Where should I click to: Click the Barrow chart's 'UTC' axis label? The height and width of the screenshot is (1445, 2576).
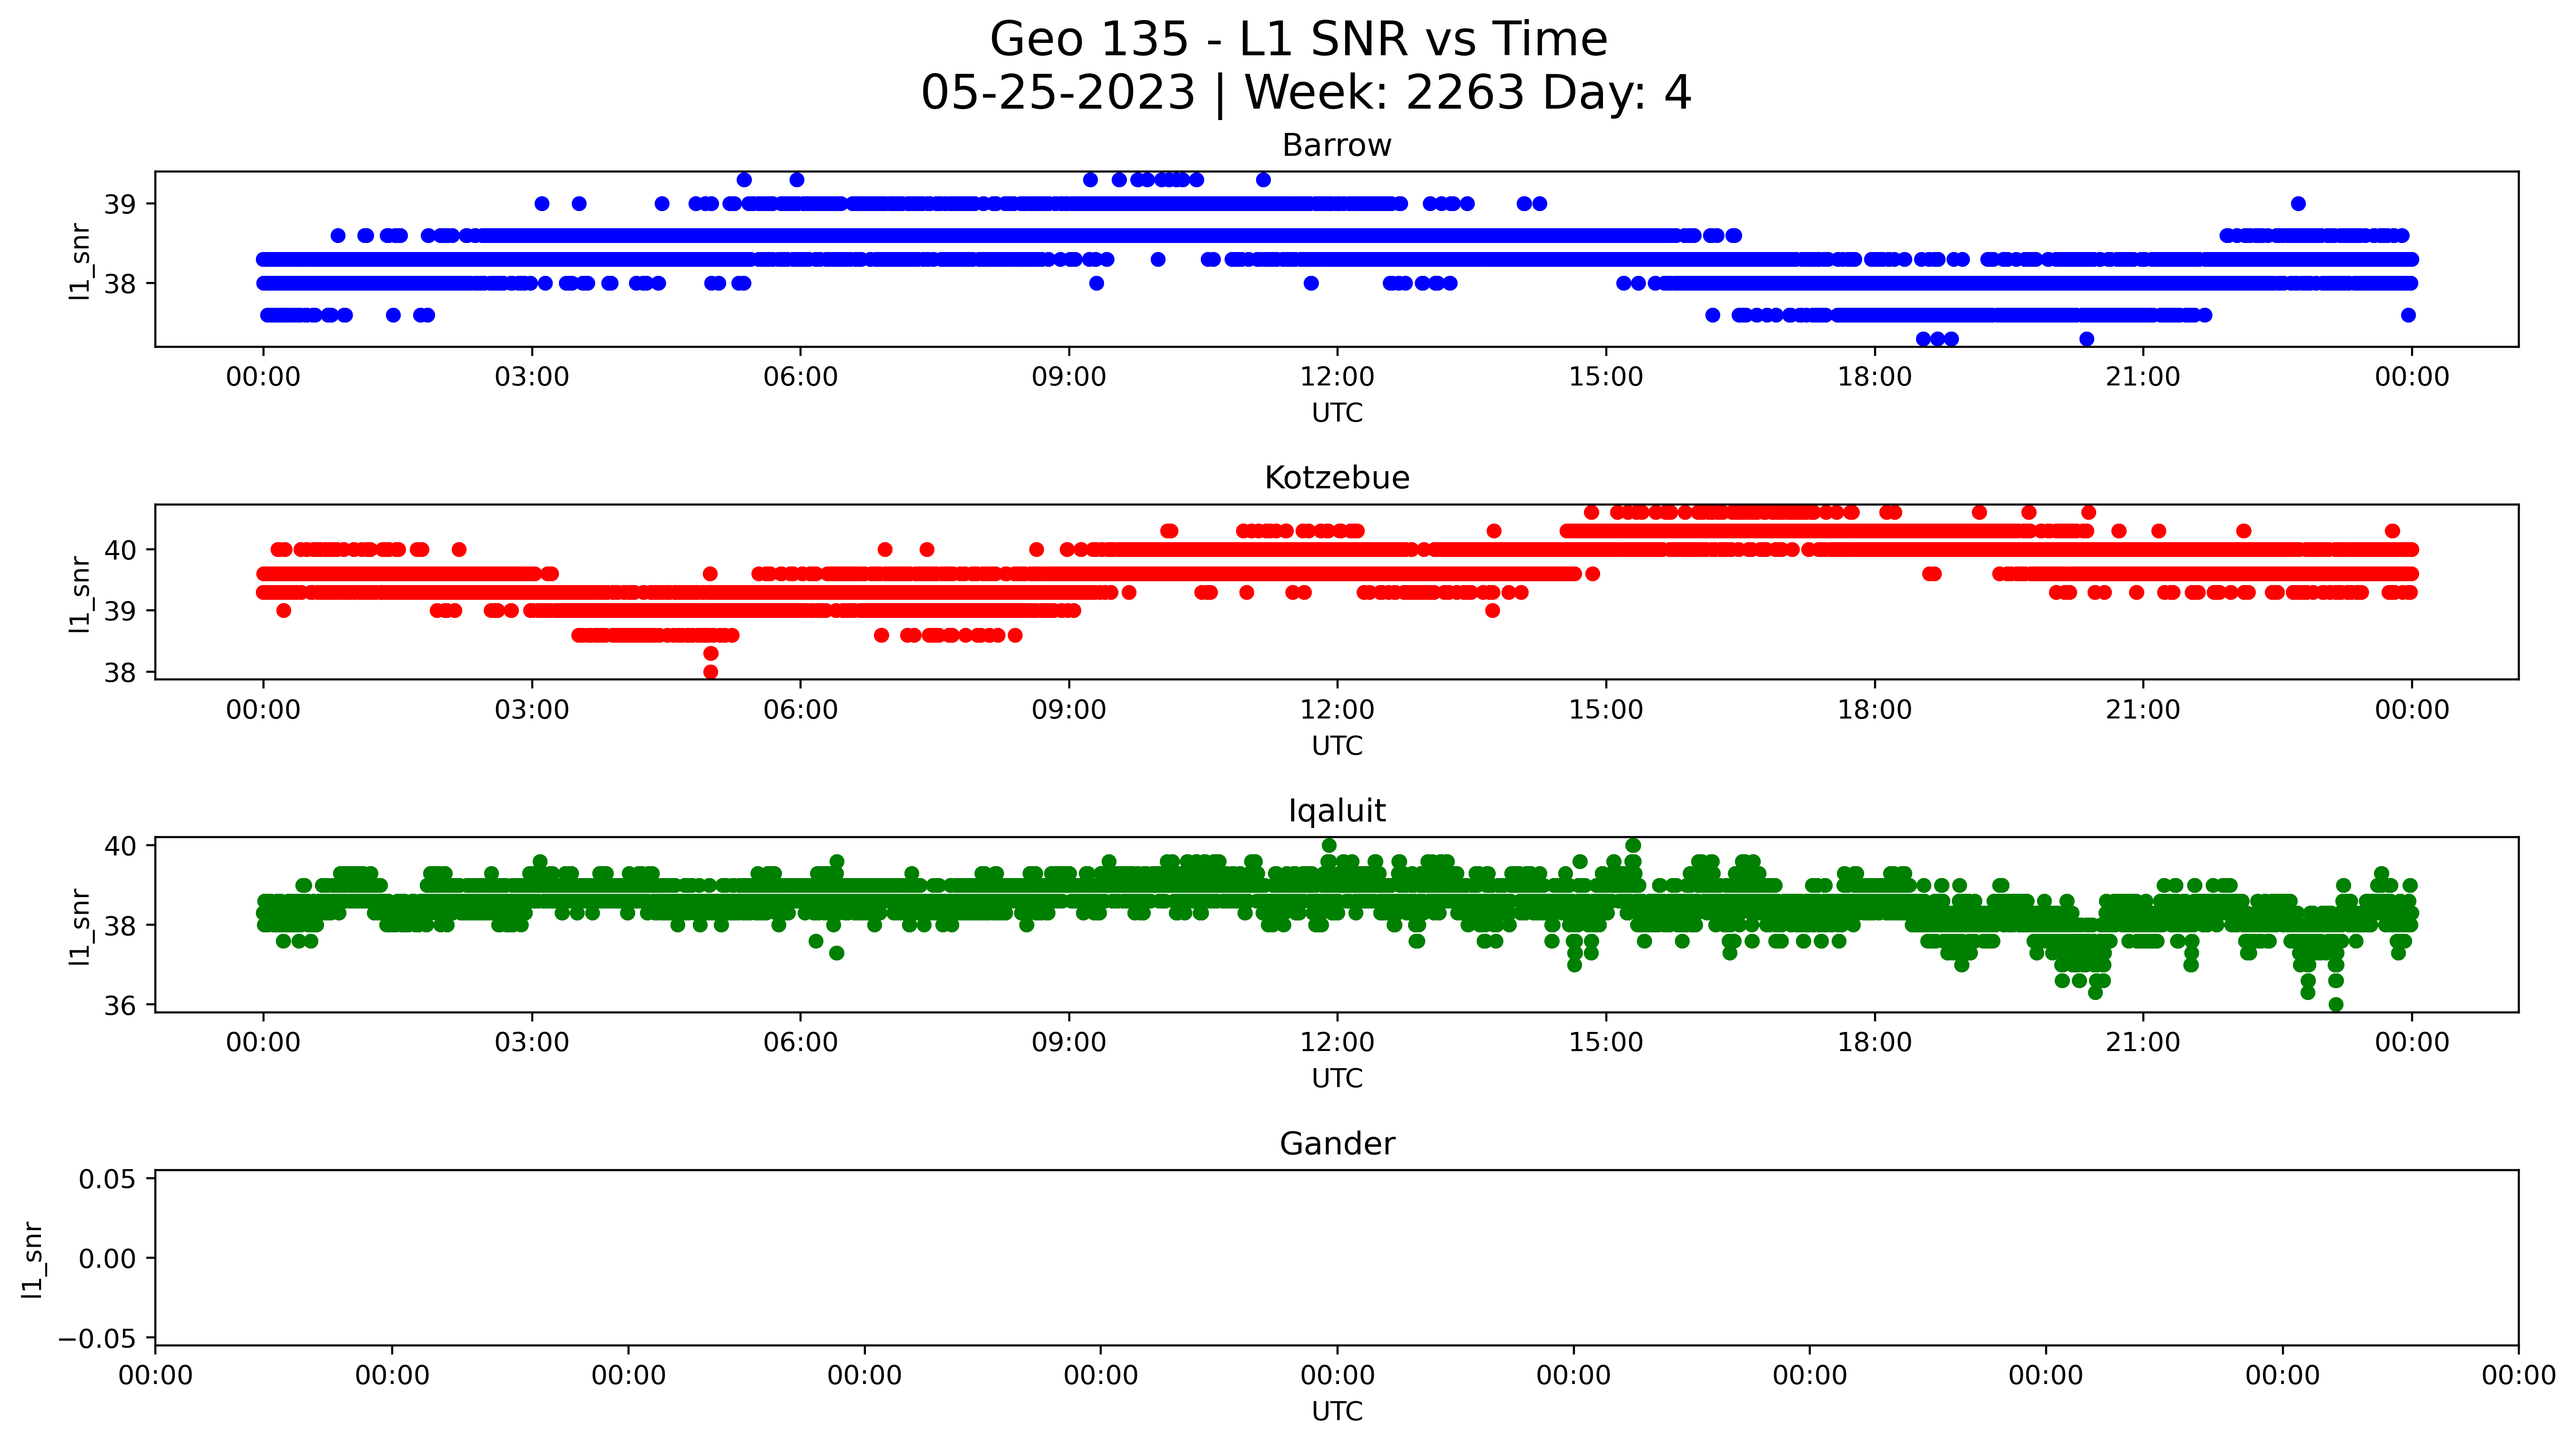tap(1337, 413)
